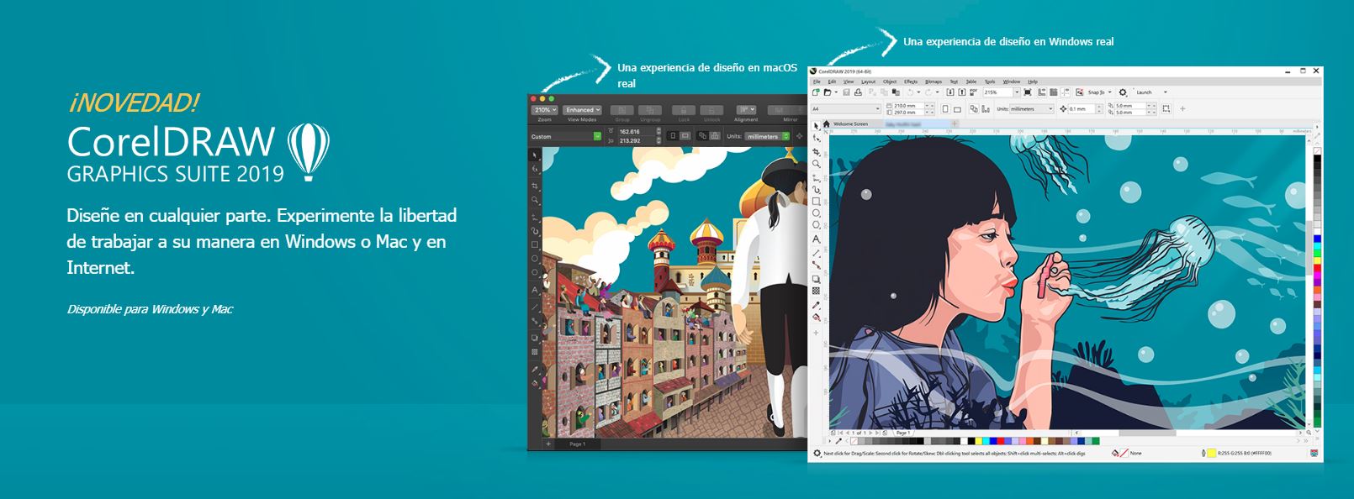
Task: Open the Units dropdown in the Windows window
Action: click(1031, 109)
